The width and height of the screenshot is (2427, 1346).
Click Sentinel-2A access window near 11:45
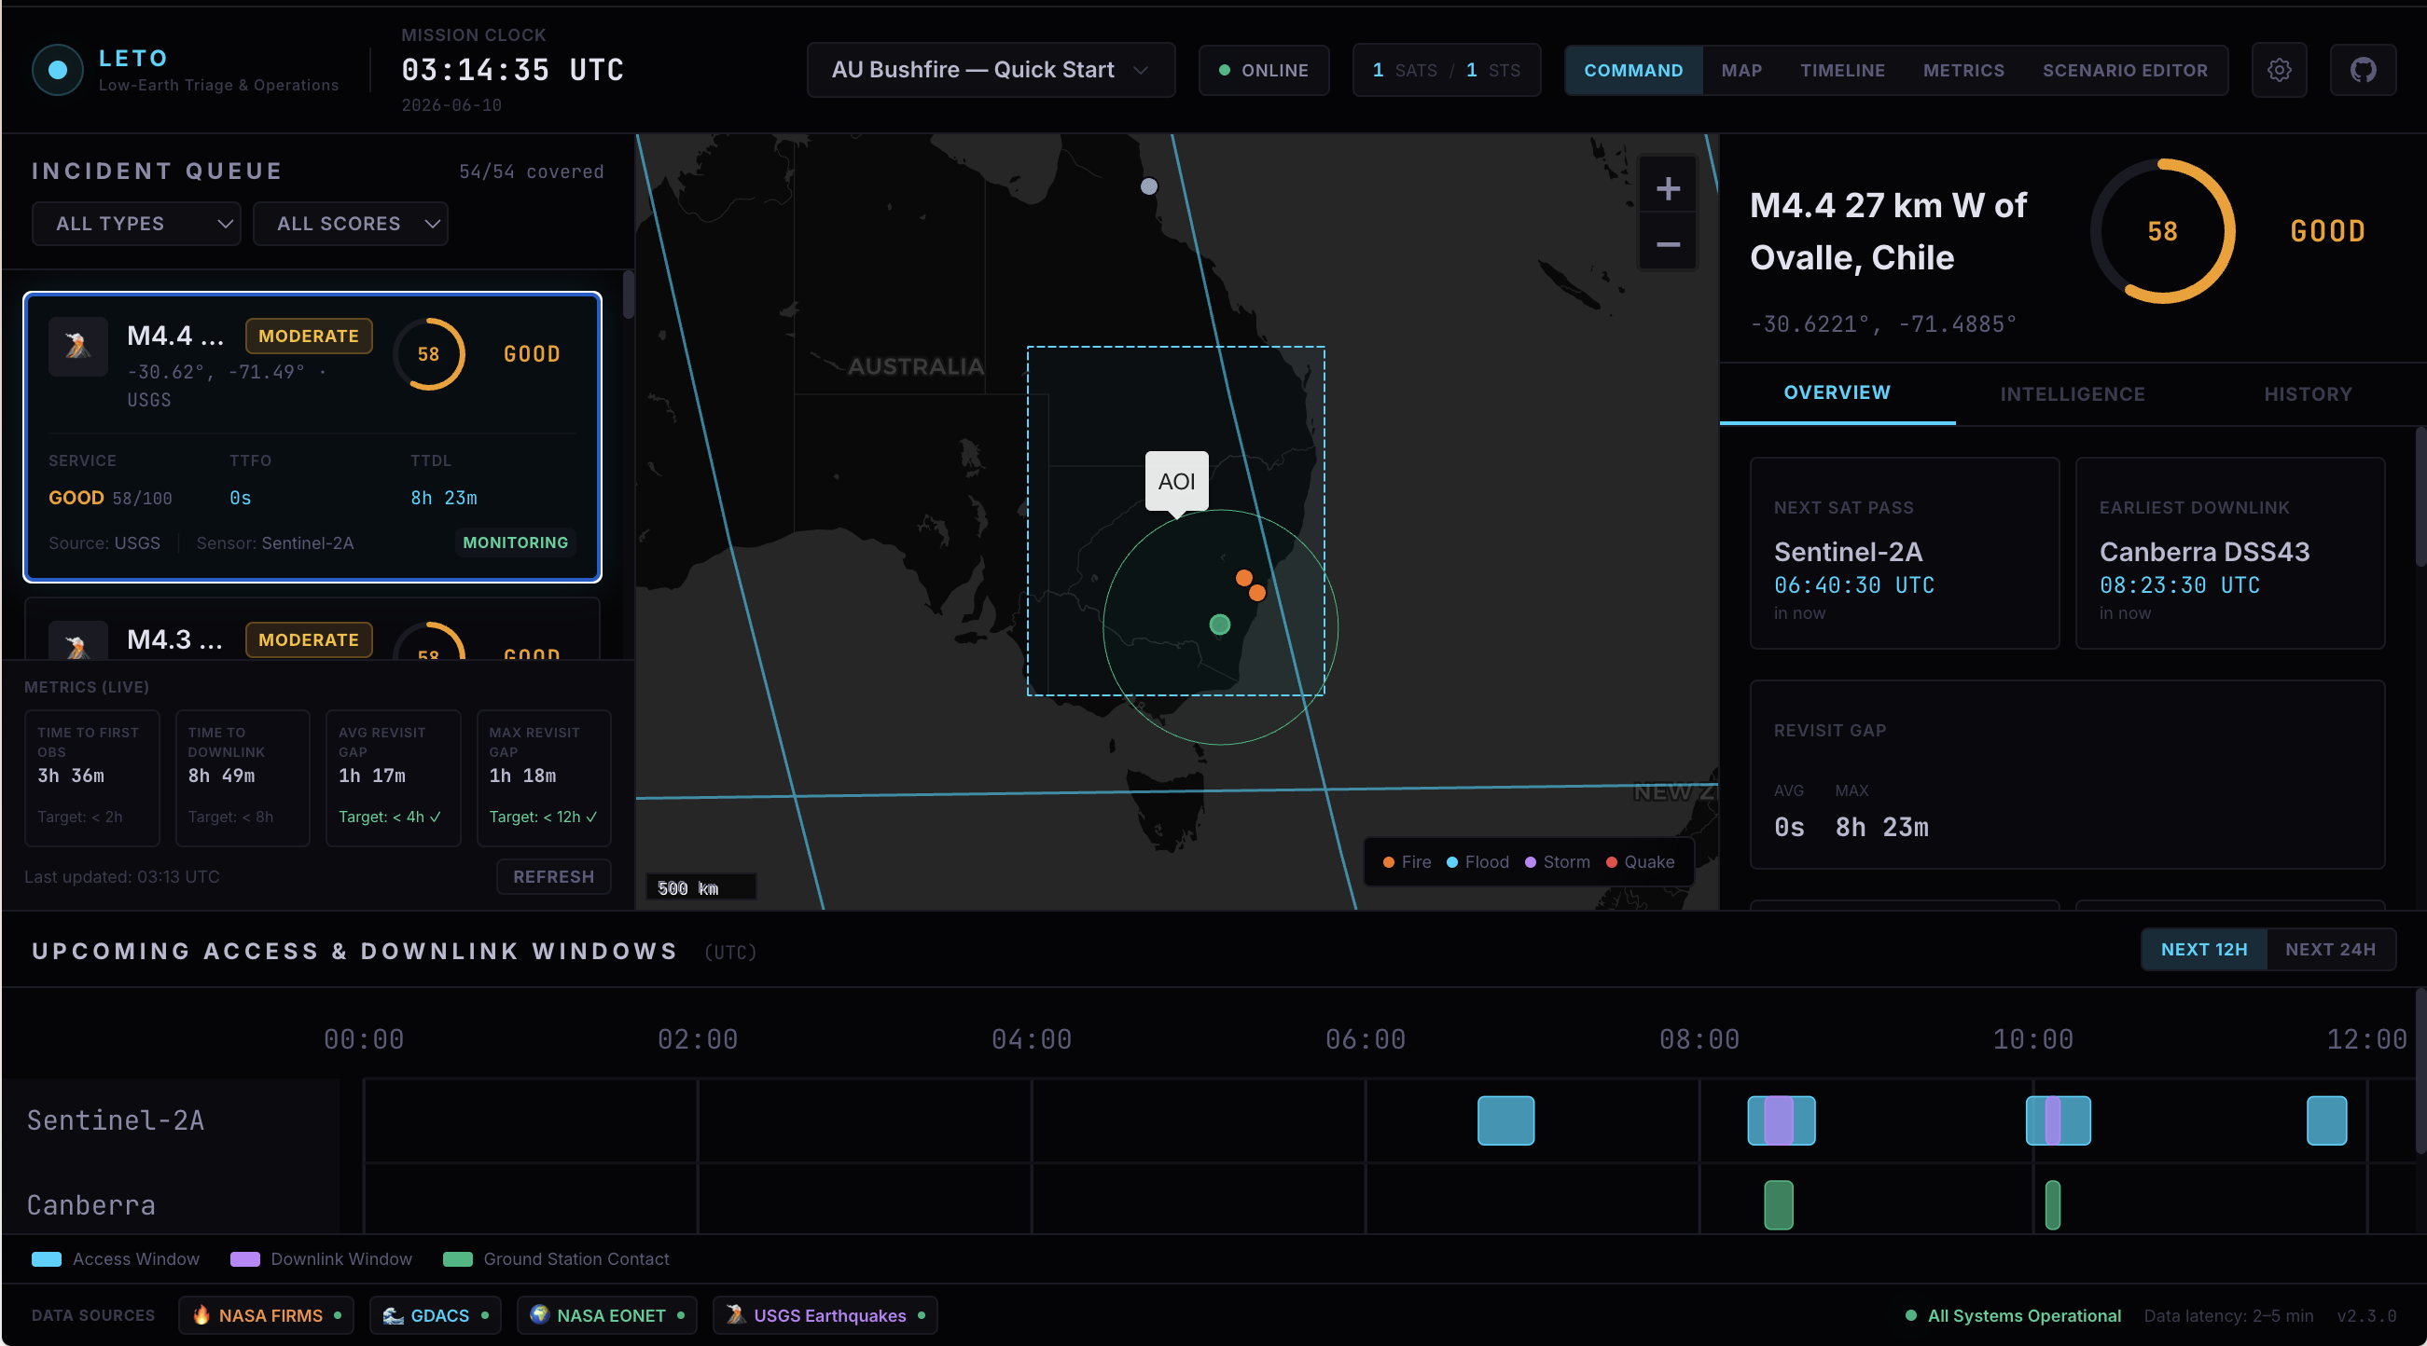point(2326,1120)
